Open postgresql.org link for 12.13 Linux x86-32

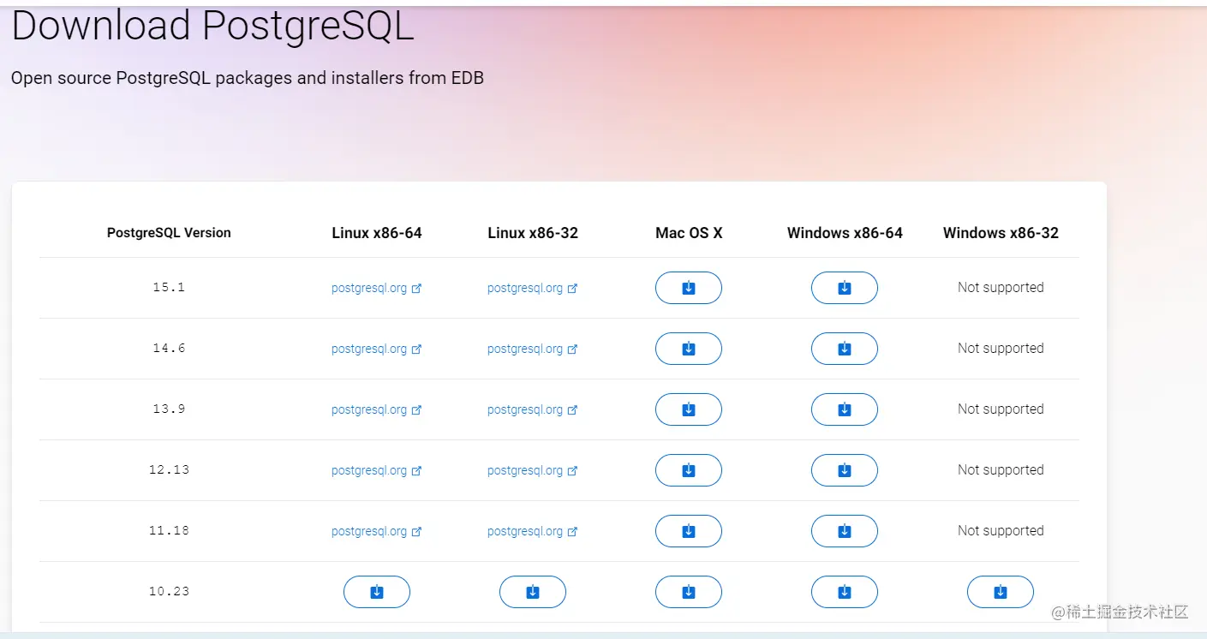tap(532, 471)
